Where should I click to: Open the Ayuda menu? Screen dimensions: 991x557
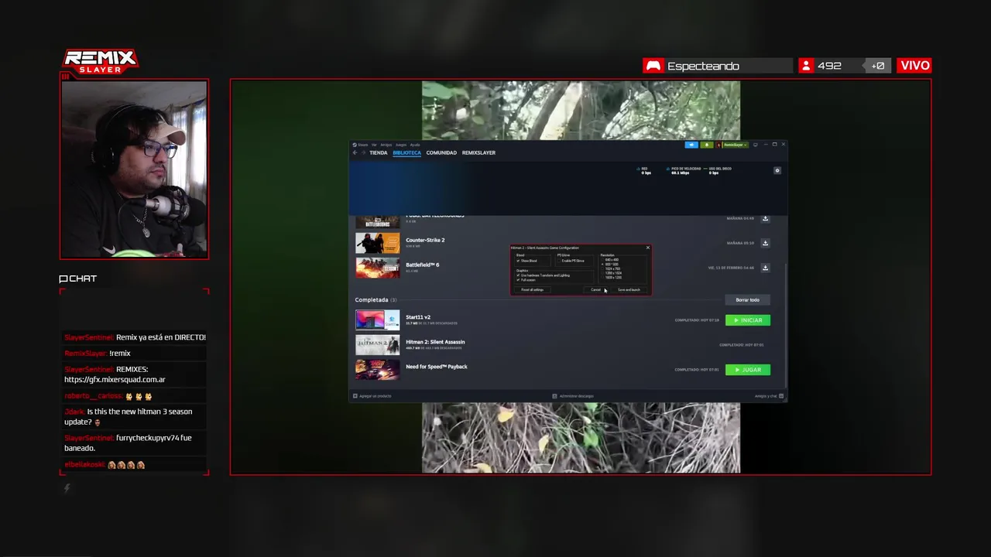click(x=415, y=145)
